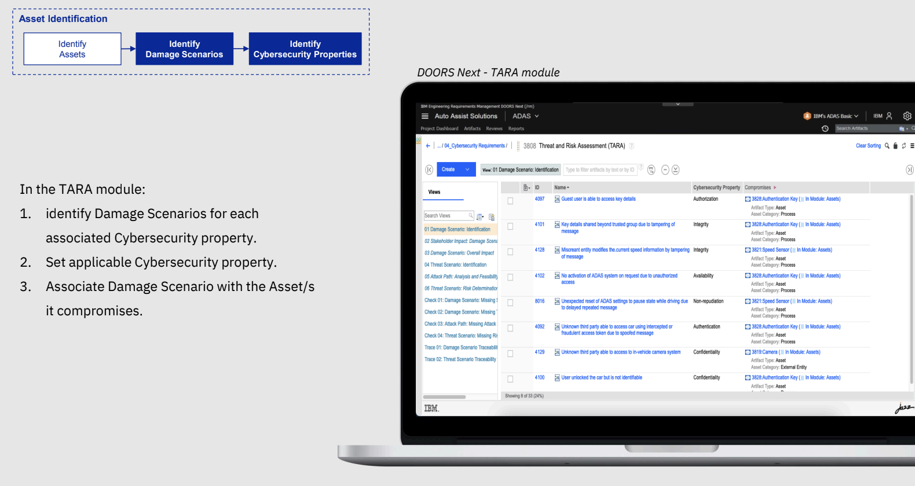Select the Views tab in the sidebar
The width and height of the screenshot is (915, 486).
point(434,192)
